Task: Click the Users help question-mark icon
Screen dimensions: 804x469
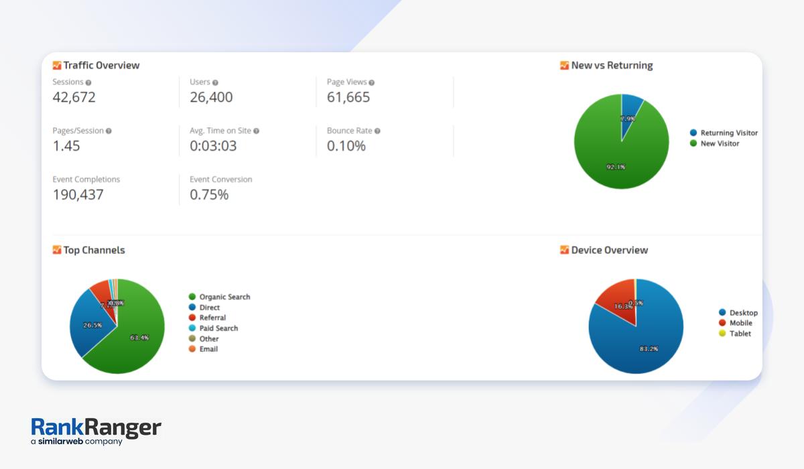Action: point(215,82)
